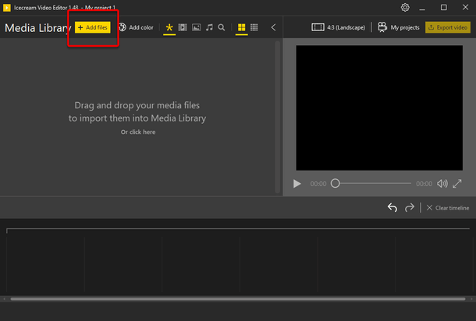Play the video preview
The height and width of the screenshot is (321, 476).
pos(297,184)
